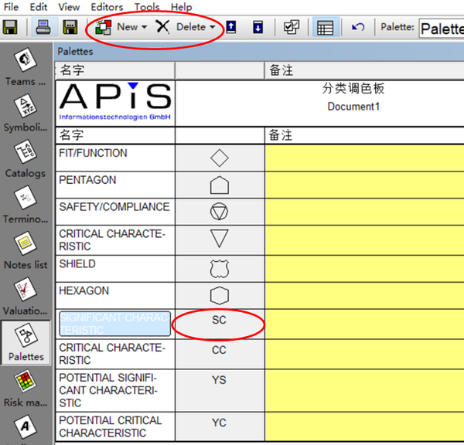The width and height of the screenshot is (464, 445).
Task: Click the circled triangle safety symbol
Action: pos(220,212)
